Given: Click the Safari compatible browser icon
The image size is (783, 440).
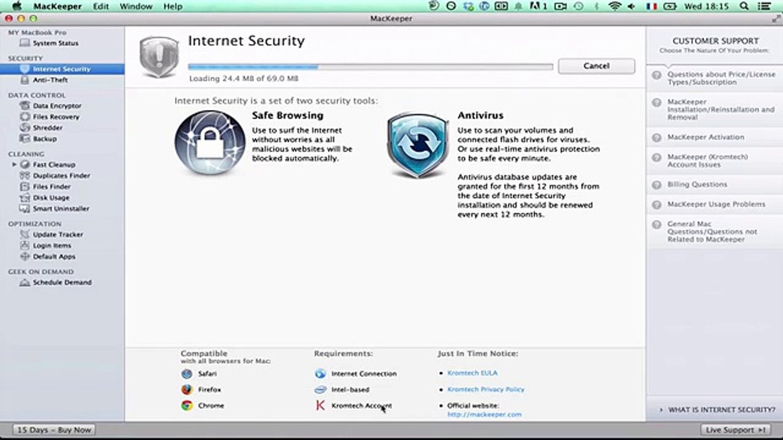Looking at the screenshot, I should coord(187,373).
